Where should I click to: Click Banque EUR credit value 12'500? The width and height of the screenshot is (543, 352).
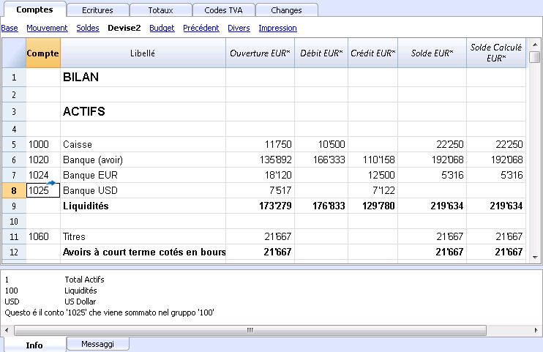[x=373, y=175]
